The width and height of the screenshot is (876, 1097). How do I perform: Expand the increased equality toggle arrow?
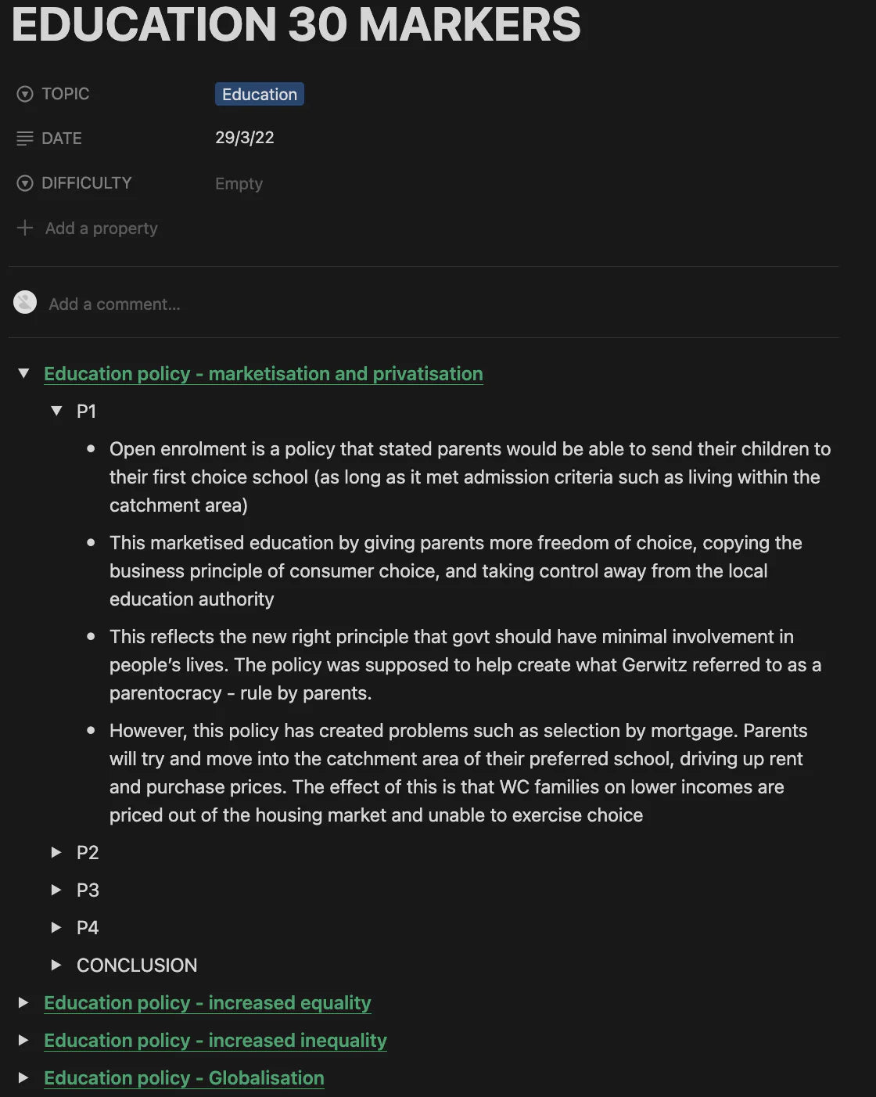23,1002
